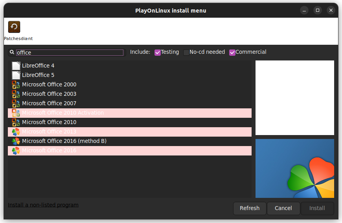Click the Office 2016 (method B) icon
342x223 pixels.
16,141
